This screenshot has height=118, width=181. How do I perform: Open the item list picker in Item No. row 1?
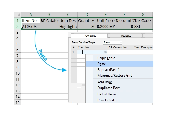105,52
